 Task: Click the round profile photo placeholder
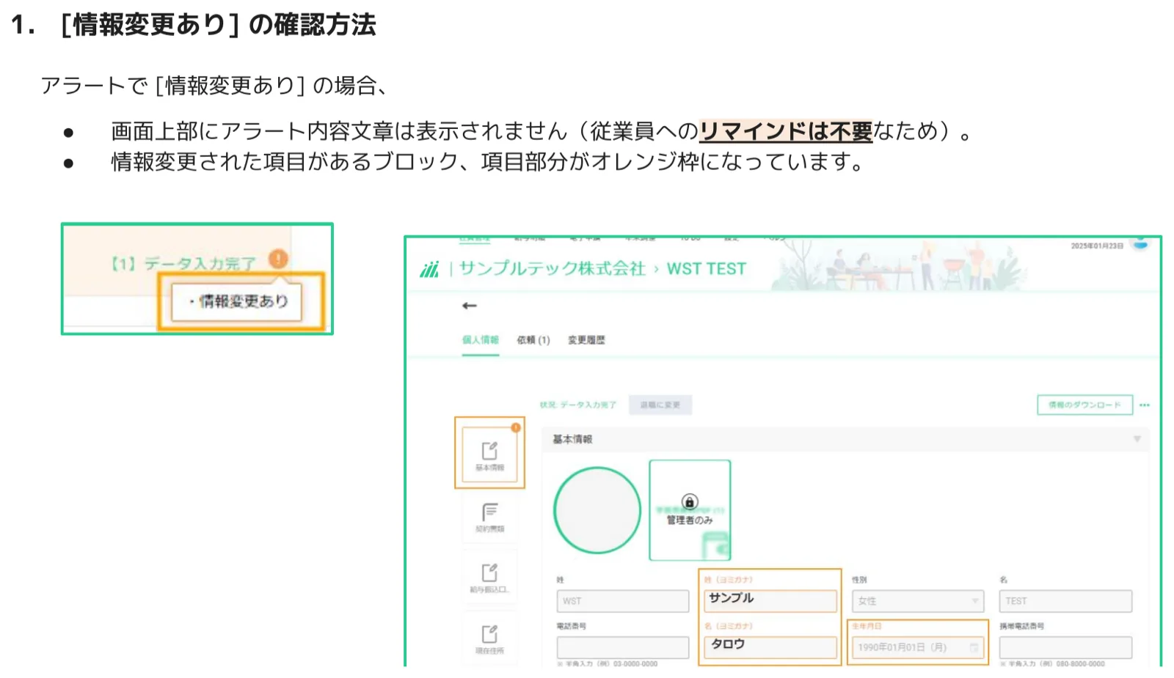pos(597,510)
